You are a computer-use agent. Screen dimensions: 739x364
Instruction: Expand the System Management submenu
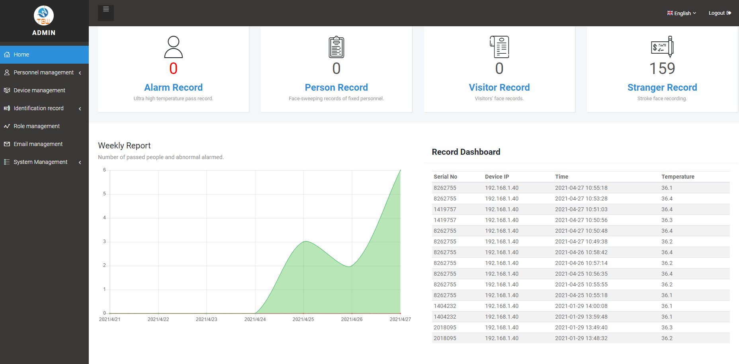(x=44, y=162)
